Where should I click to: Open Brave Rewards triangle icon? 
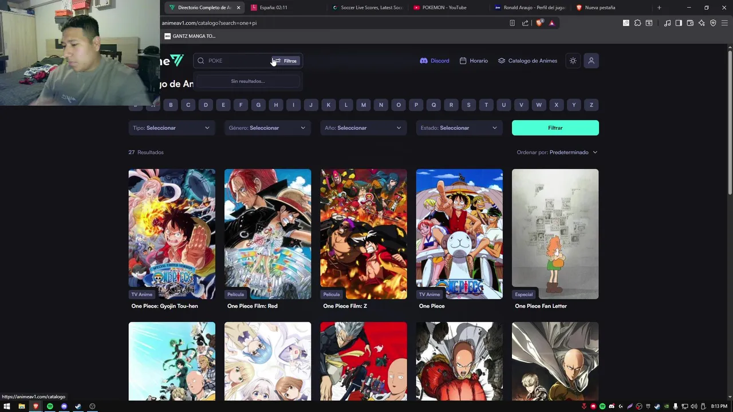[x=551, y=23]
